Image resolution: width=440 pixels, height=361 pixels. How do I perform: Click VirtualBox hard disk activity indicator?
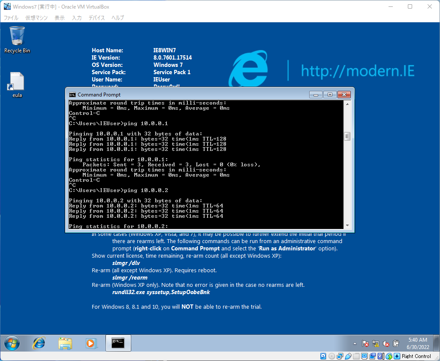323,356
